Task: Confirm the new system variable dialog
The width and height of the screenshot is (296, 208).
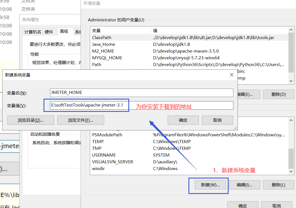Action: [183, 120]
